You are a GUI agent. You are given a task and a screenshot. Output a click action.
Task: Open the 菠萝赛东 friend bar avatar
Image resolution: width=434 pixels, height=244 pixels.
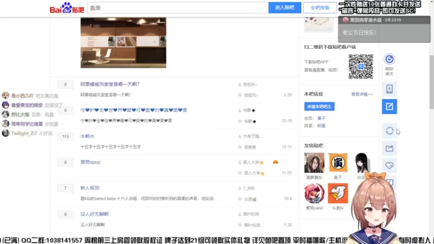[314, 163]
